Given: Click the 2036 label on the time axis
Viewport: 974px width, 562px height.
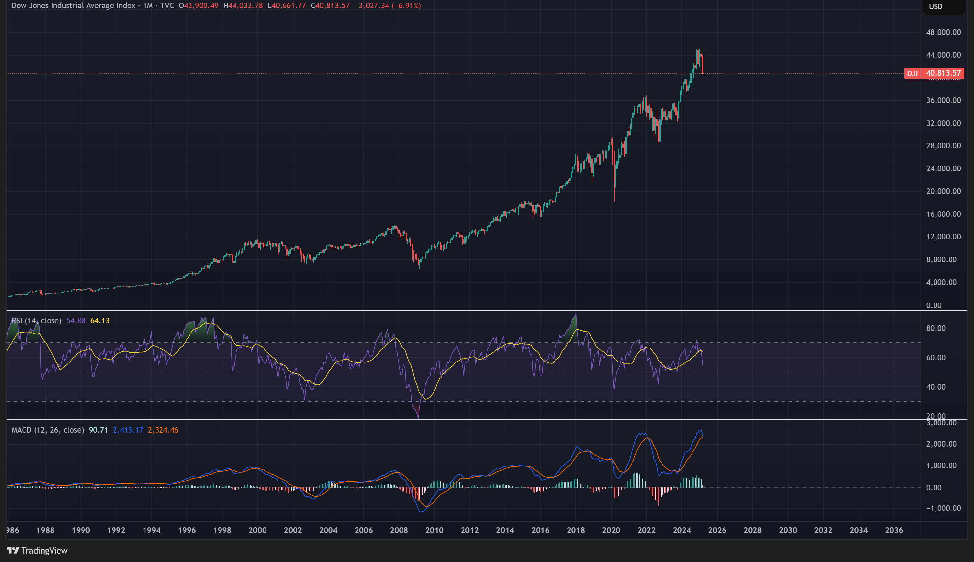Looking at the screenshot, I should point(894,530).
